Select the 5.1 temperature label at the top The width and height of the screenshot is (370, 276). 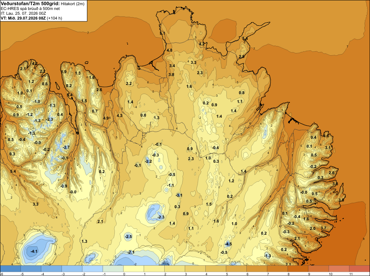(162, 34)
